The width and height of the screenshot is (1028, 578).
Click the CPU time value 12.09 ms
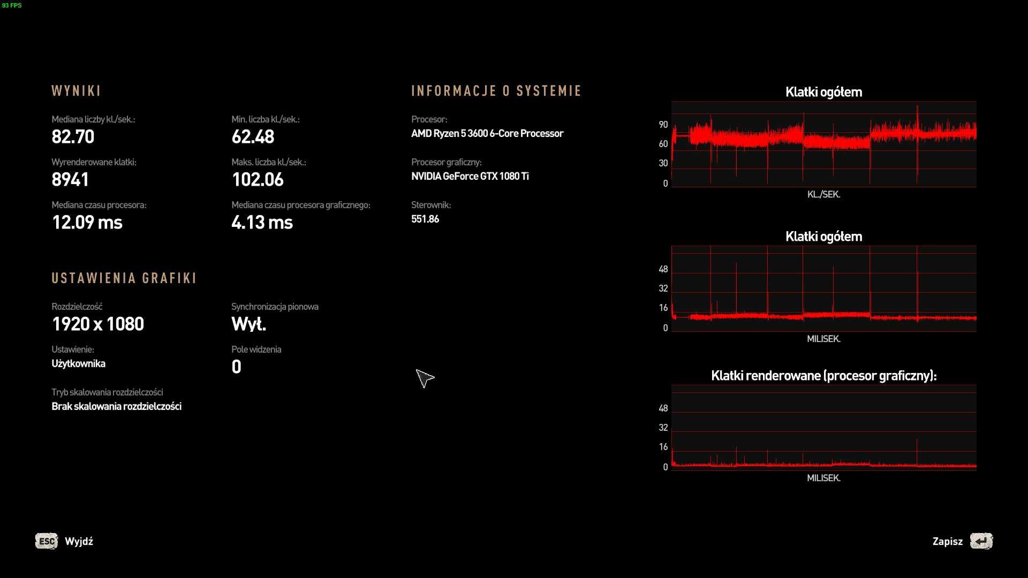(x=87, y=222)
